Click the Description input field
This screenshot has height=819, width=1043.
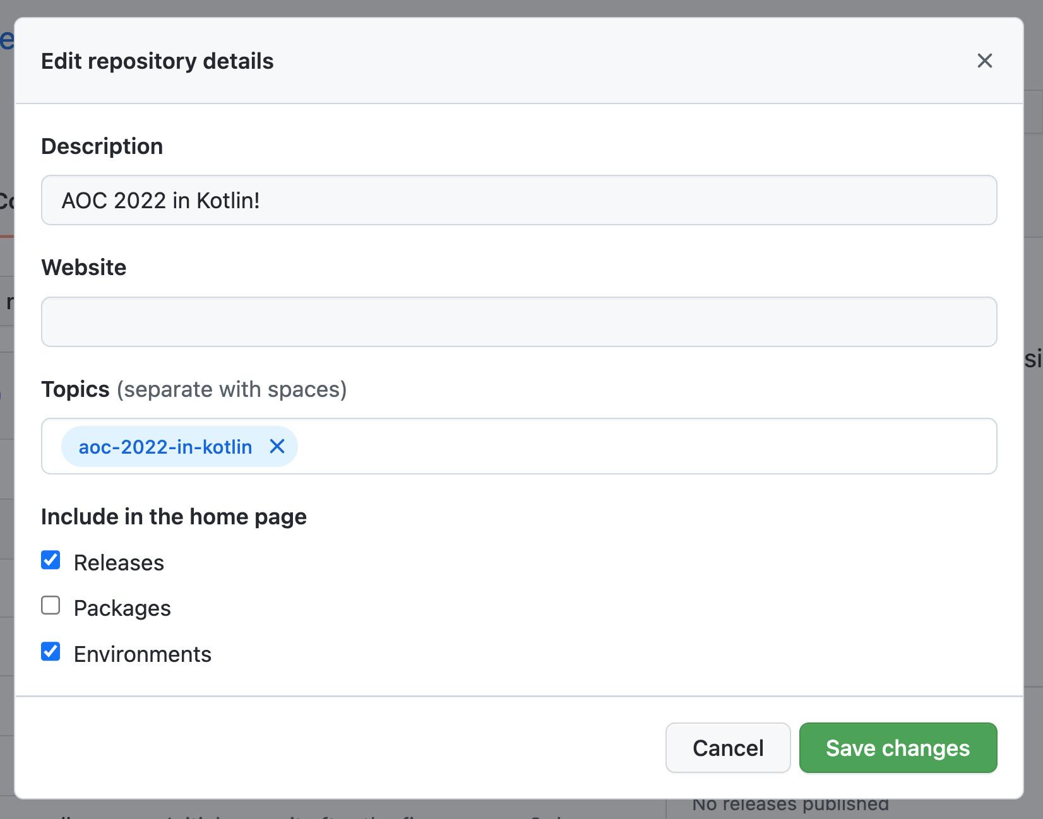coord(519,200)
